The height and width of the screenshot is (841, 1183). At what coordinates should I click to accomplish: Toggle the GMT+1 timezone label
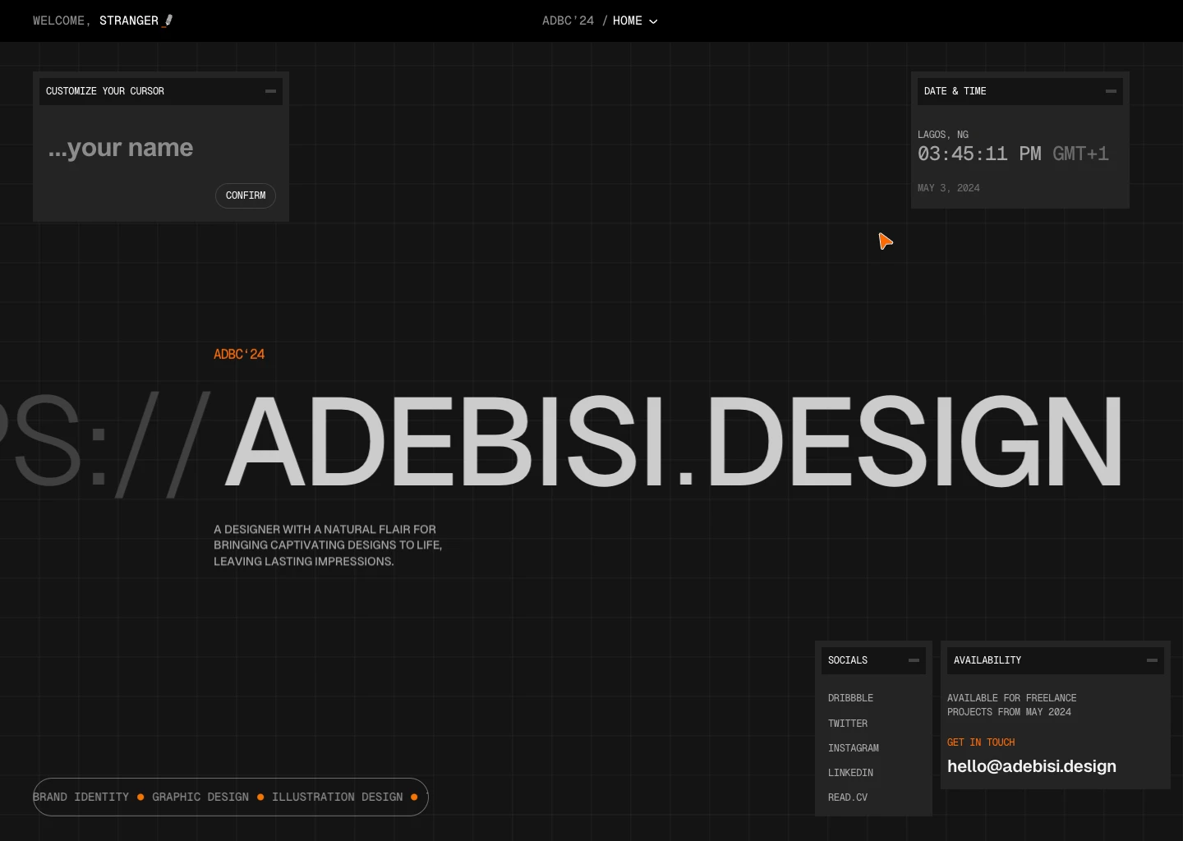[x=1080, y=154]
